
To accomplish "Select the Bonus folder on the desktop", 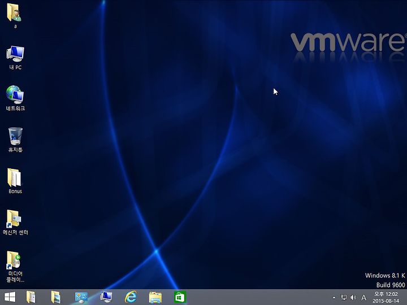I will tap(15, 181).
